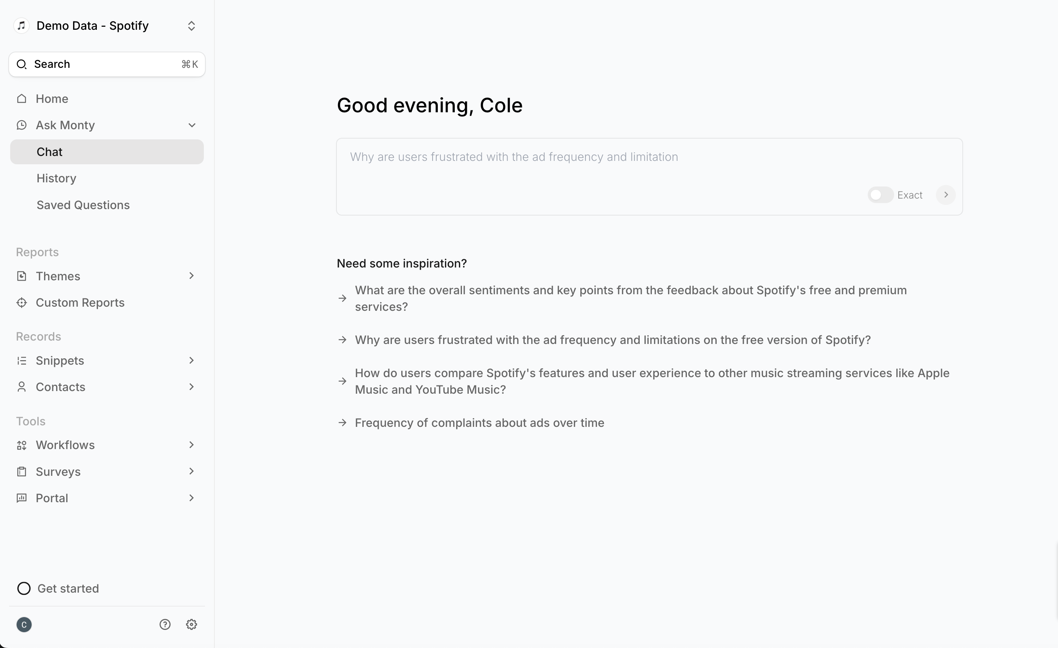Open the help question mark icon
The height and width of the screenshot is (648, 1058).
coord(165,624)
